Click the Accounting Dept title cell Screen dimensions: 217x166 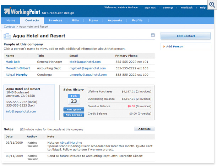coord(49,68)
